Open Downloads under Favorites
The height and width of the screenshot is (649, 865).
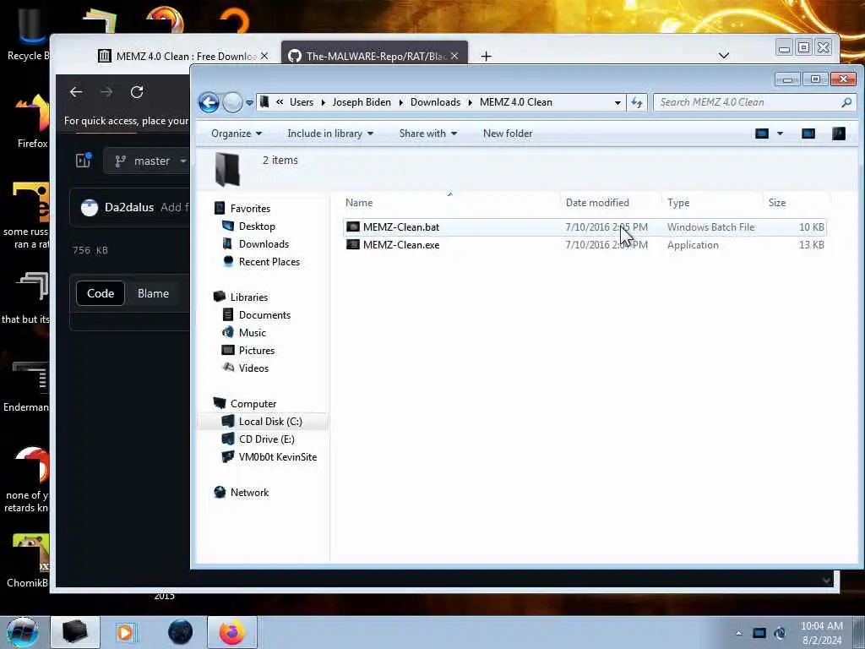[x=264, y=244]
